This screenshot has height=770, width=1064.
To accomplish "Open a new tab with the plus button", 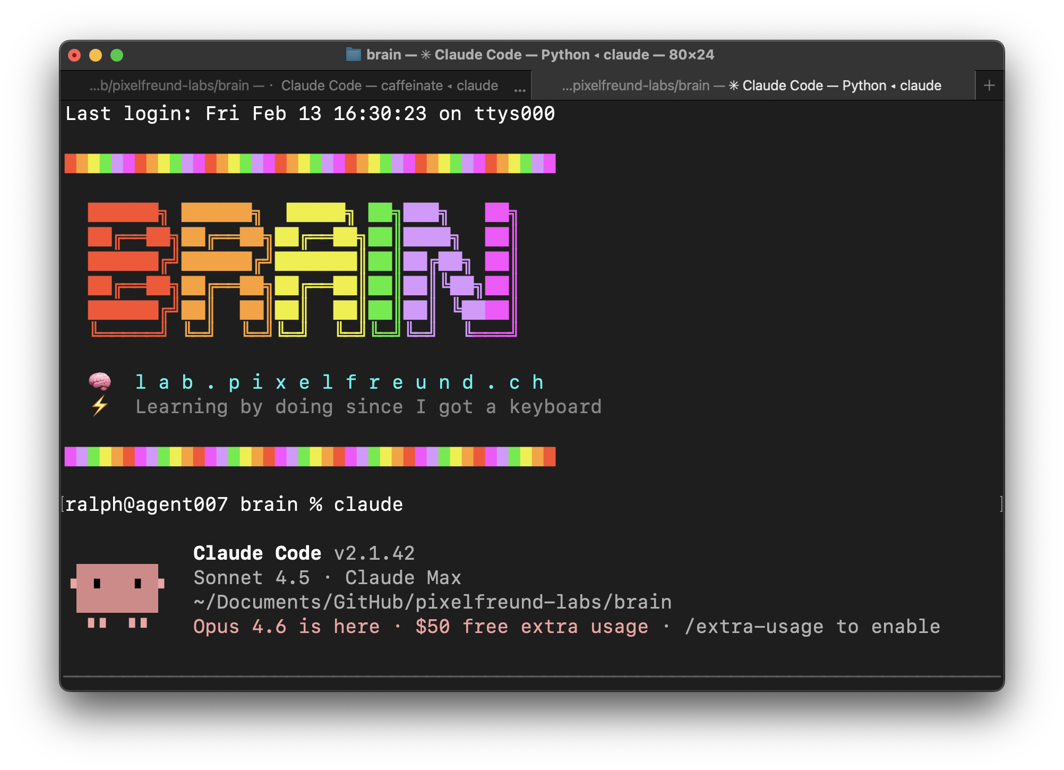I will pyautogui.click(x=990, y=85).
